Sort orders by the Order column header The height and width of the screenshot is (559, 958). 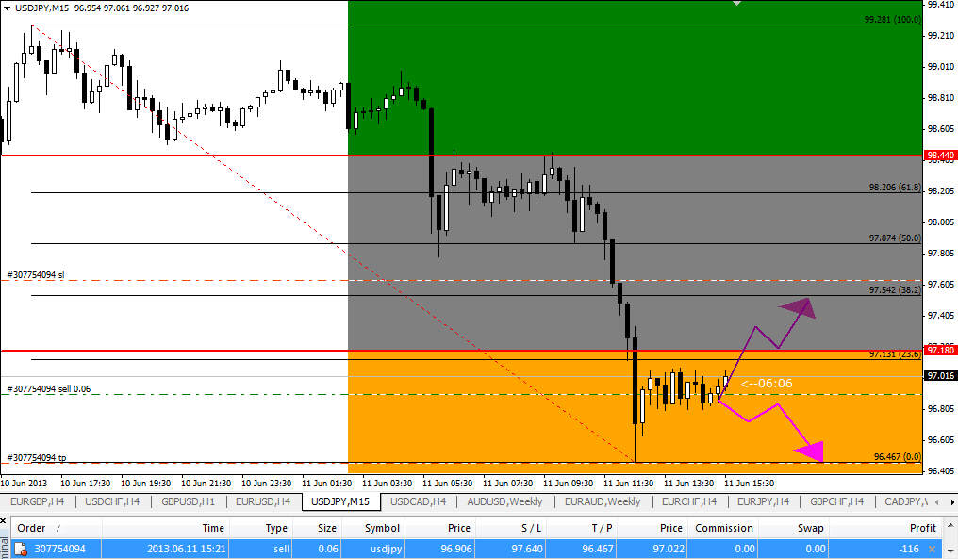(31, 528)
